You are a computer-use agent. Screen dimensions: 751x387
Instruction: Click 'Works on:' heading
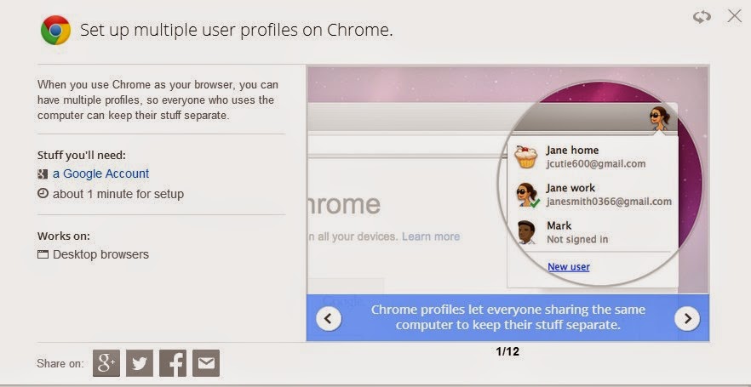click(64, 236)
